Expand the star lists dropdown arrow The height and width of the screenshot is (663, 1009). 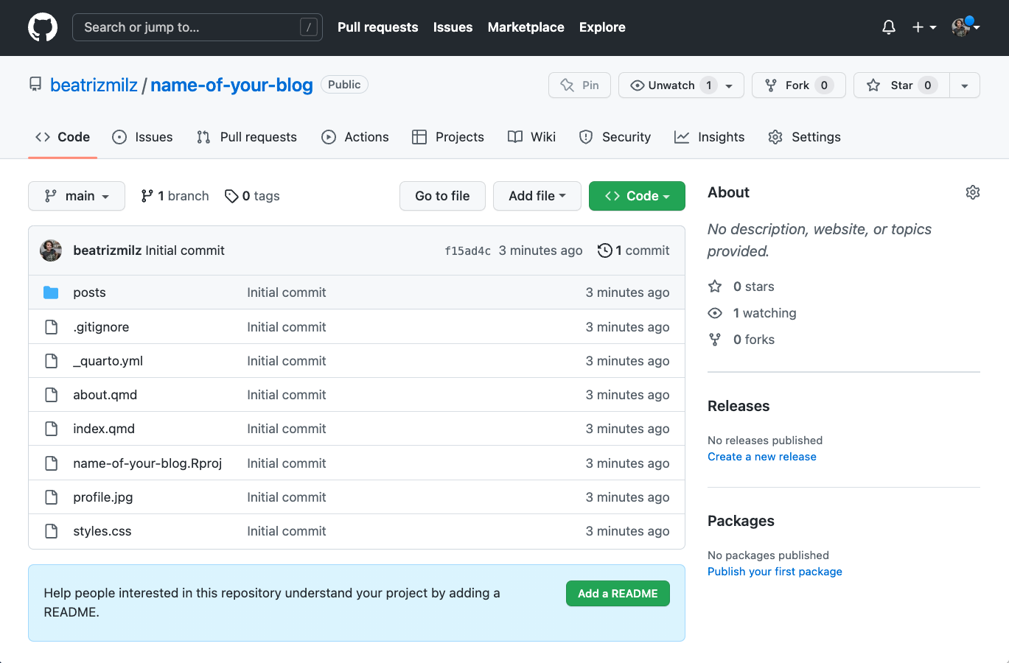tap(965, 85)
